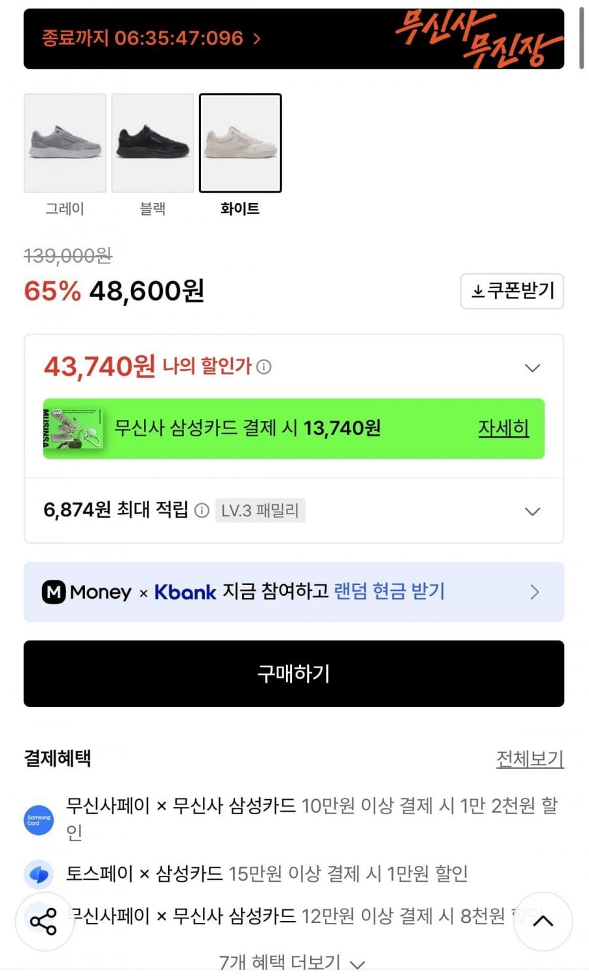Tap the Musinsa Samsung card image
589x980 pixels.
(x=73, y=428)
